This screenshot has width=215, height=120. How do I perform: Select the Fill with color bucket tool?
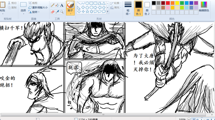[57, 5]
